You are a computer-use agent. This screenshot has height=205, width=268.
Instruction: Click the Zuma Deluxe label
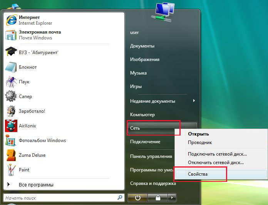coord(32,155)
